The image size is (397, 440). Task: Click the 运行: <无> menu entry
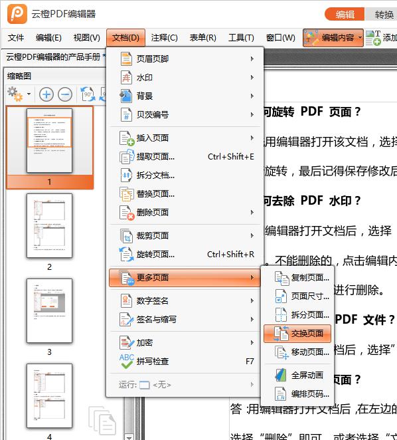click(x=185, y=384)
